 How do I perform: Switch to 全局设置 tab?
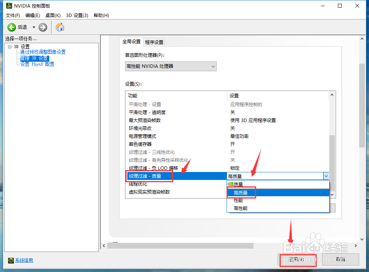[131, 42]
